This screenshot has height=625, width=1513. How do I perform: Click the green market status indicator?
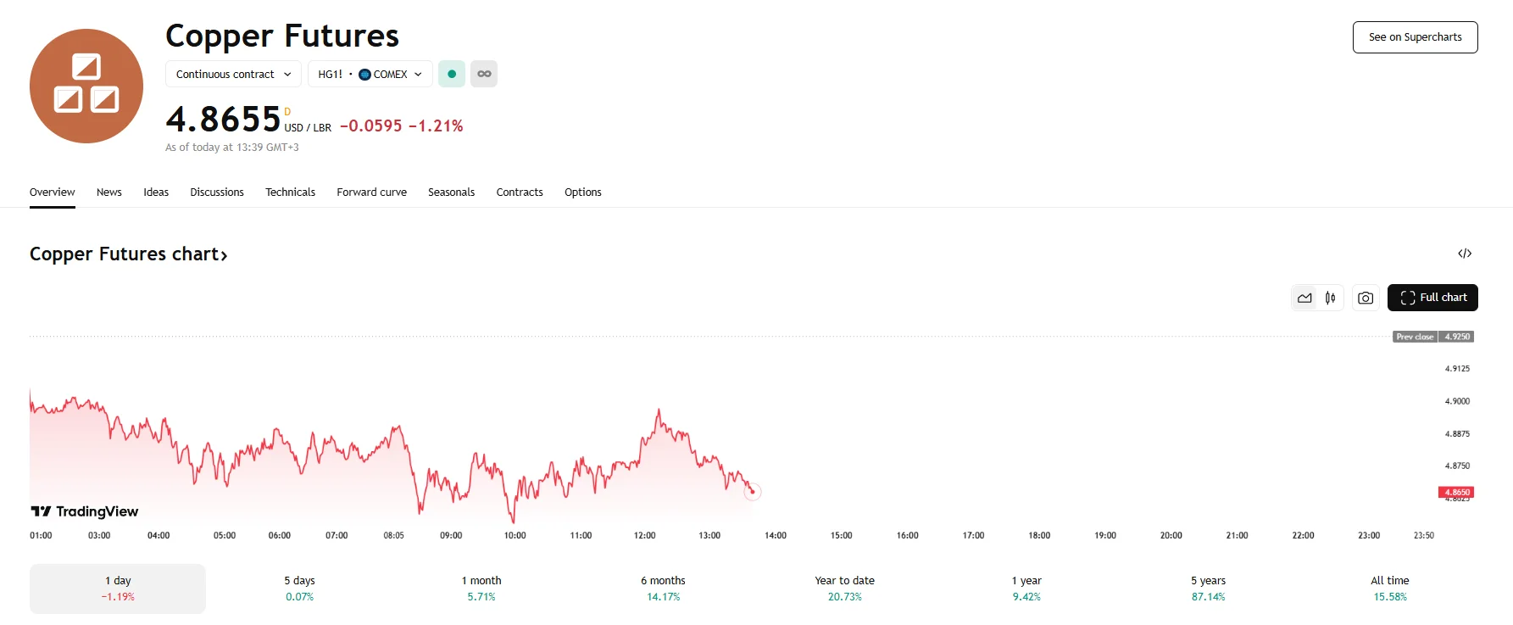(x=452, y=74)
